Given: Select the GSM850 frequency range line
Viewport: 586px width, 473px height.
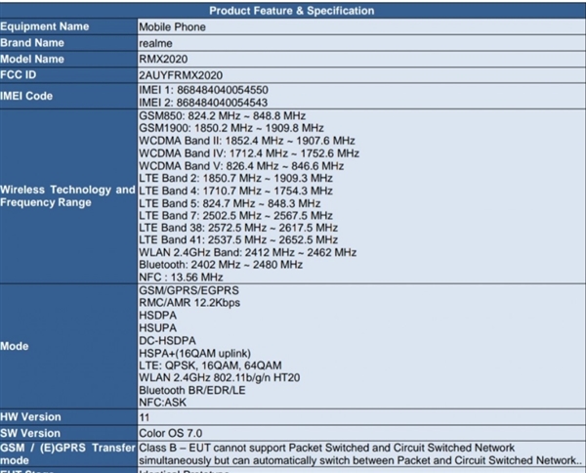Looking at the screenshot, I should pyautogui.click(x=223, y=115).
